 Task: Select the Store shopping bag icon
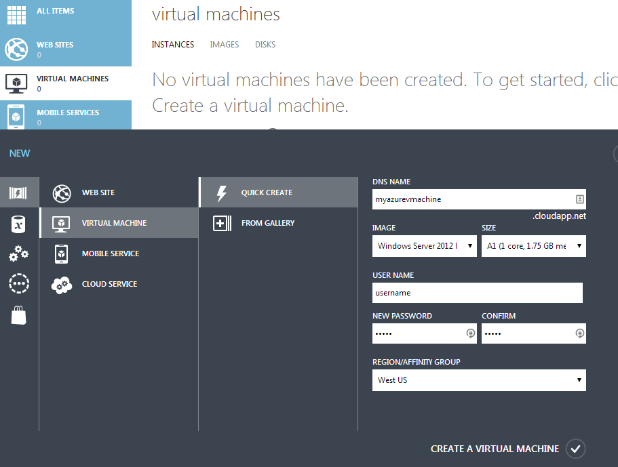(x=18, y=315)
